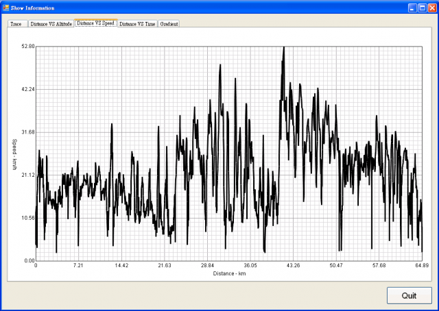
Task: Switch to the Gradient tab
Action: click(169, 24)
